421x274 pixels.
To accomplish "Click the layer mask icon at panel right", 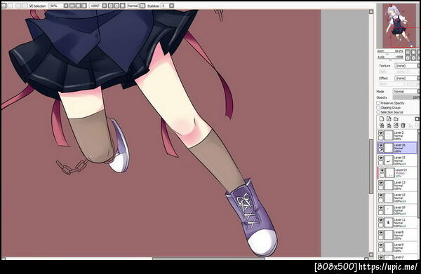I will (417, 119).
